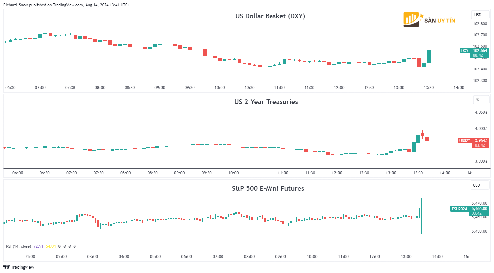Click the 102.800 level on the DXY price axis

(480, 24)
